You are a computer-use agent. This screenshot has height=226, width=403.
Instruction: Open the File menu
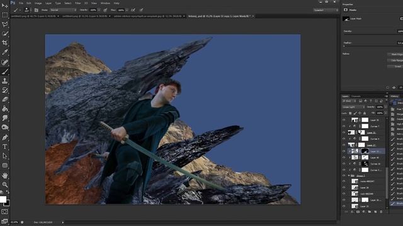click(21, 3)
